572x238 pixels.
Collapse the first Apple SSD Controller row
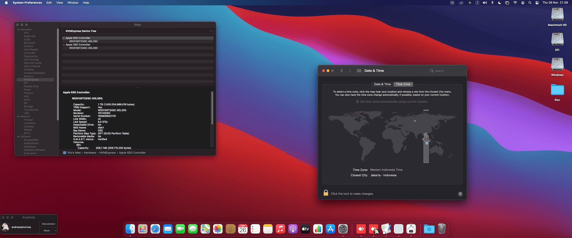[x=63, y=38]
